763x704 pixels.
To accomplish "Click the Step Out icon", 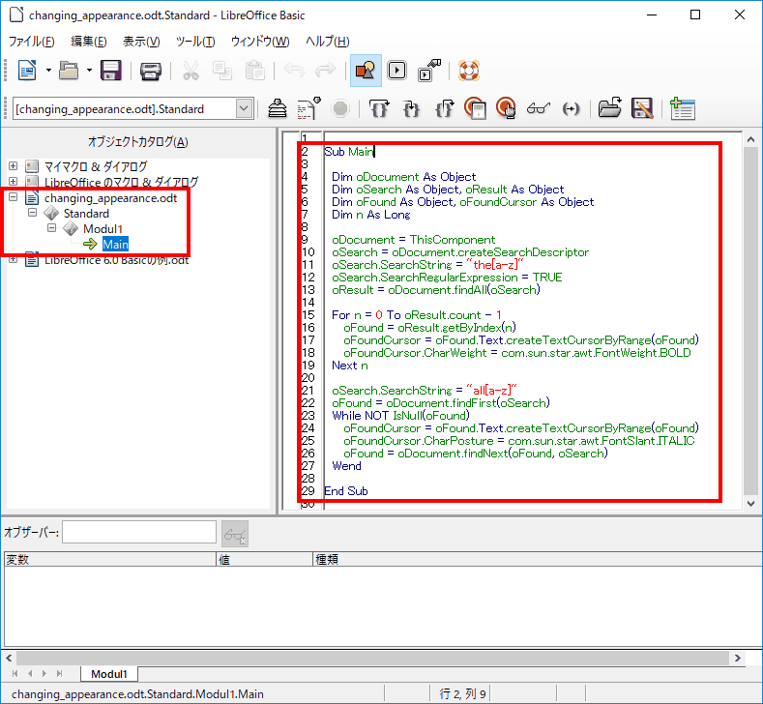I will [x=444, y=108].
